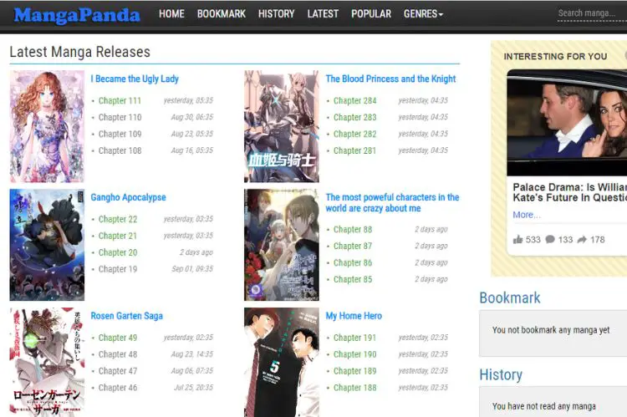The width and height of the screenshot is (627, 417).
Task: Click the share arrow icon showing 178
Action: (582, 240)
